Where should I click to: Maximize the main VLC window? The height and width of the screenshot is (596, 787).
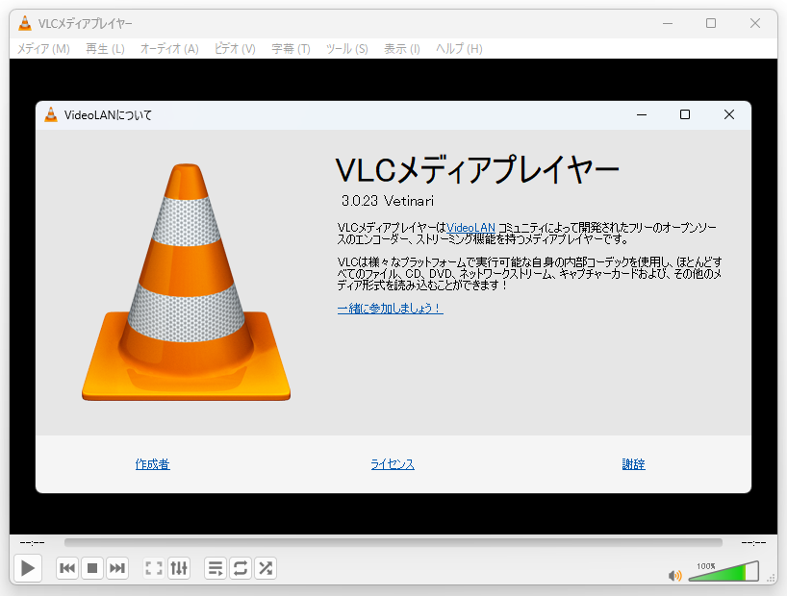[711, 23]
